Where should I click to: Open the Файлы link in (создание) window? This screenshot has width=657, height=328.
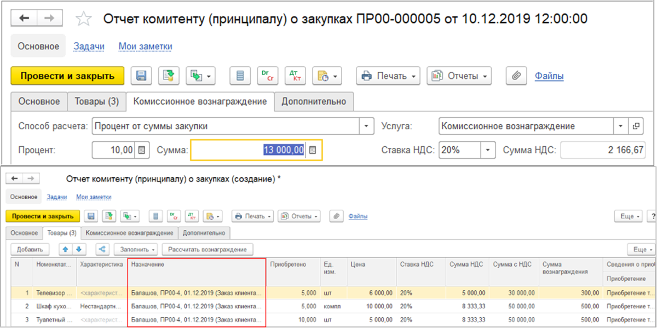358,216
